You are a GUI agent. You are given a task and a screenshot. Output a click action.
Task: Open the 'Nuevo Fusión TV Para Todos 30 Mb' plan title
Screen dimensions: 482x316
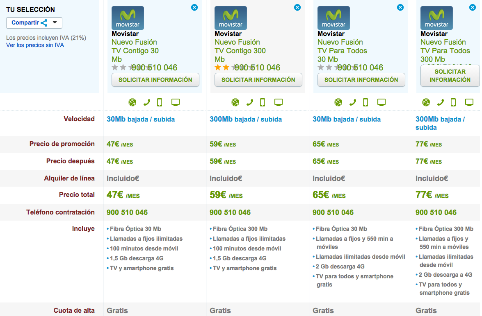click(x=342, y=51)
